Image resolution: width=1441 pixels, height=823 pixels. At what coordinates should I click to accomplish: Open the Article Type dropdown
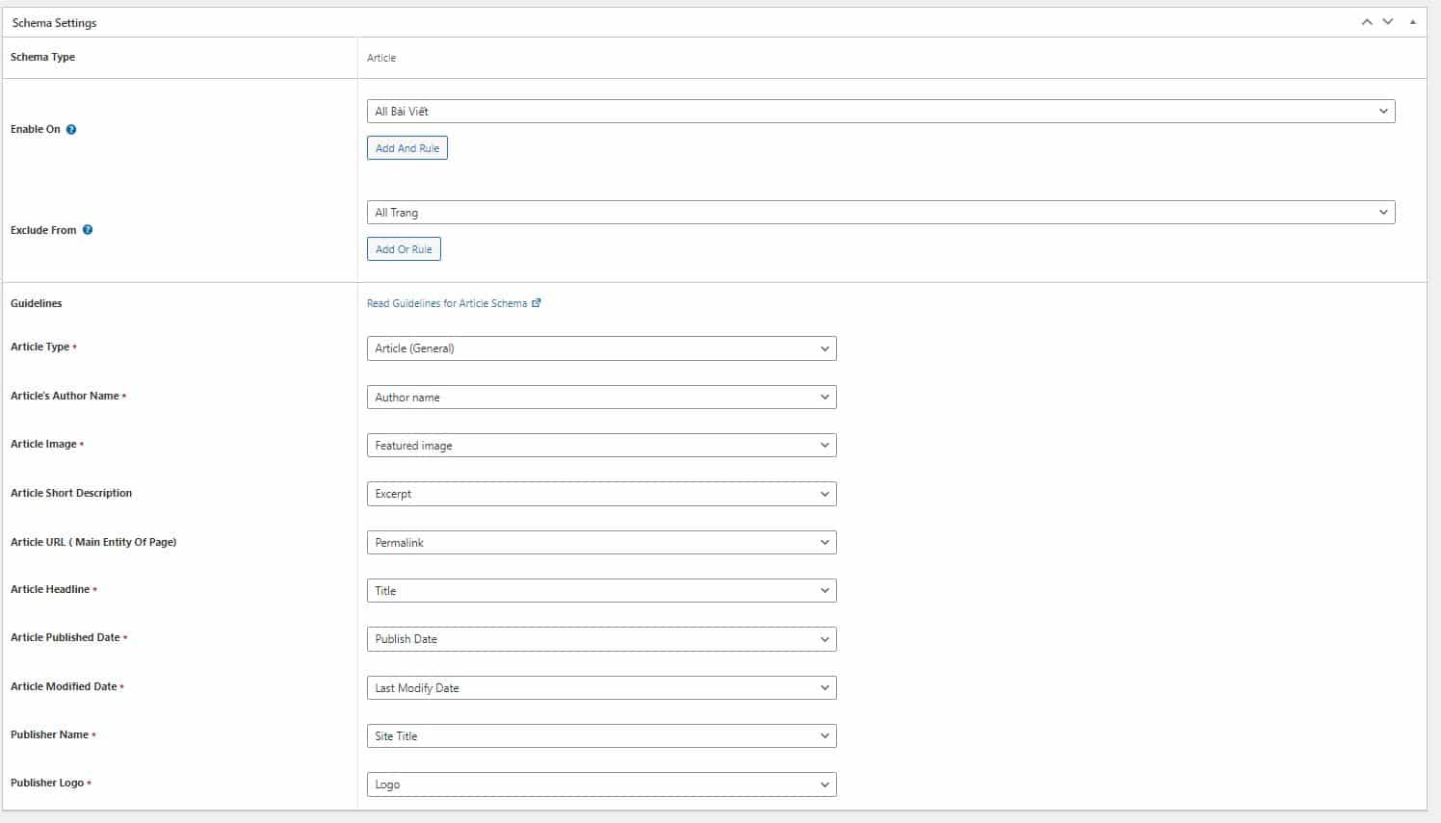pyautogui.click(x=602, y=348)
